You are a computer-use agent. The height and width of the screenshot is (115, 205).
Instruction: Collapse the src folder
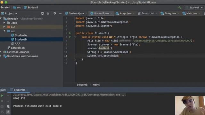click(x=4, y=31)
